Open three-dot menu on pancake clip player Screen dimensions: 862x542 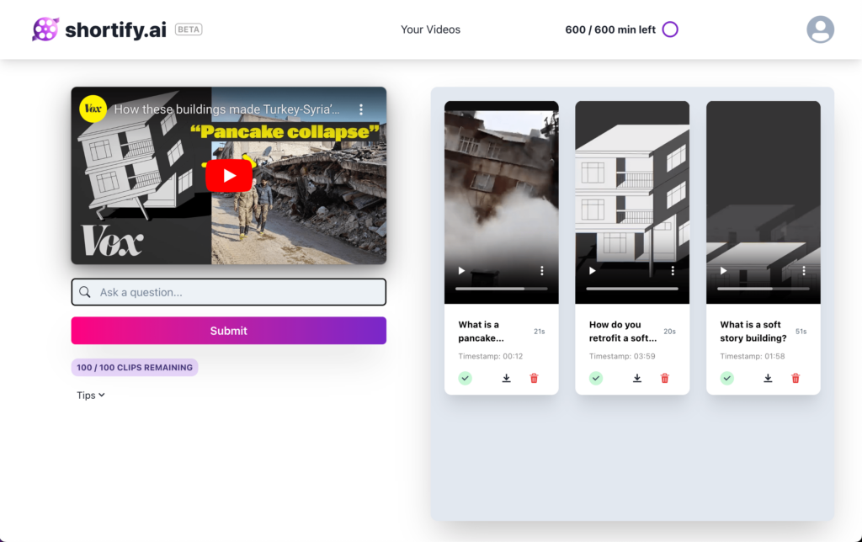tap(542, 271)
